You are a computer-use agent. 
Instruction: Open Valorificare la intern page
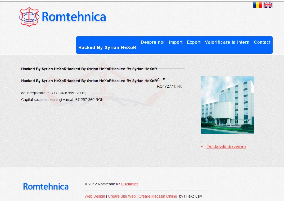tap(227, 42)
